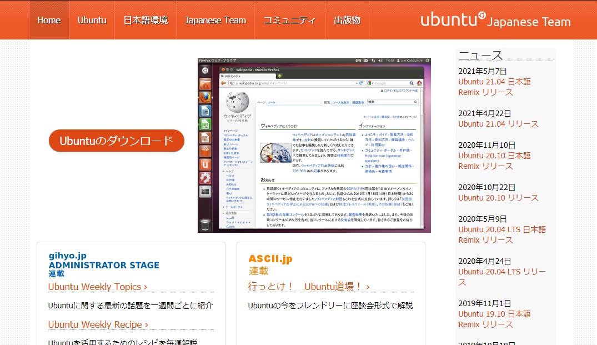The height and width of the screenshot is (345, 597).
Task: Open Ubuntu 20.04 LTS 日本語 Remix リリース
Action: pyautogui.click(x=502, y=234)
